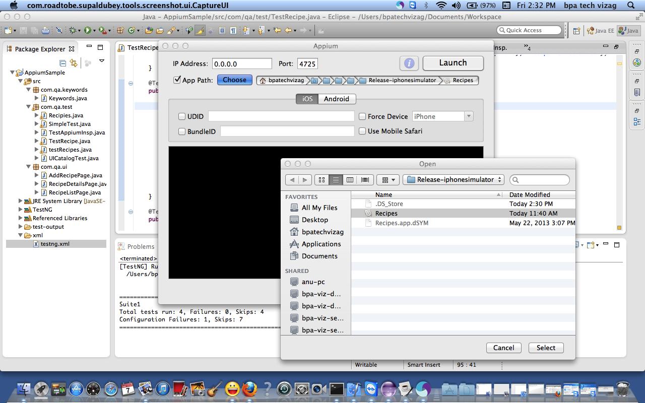Switch to the Android tab in Appium
Screen dimensions: 645x403
click(x=337, y=99)
